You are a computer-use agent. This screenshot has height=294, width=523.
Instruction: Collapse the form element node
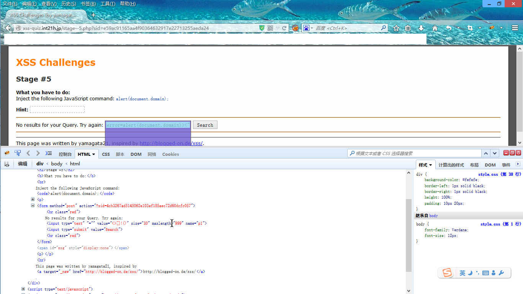point(33,206)
